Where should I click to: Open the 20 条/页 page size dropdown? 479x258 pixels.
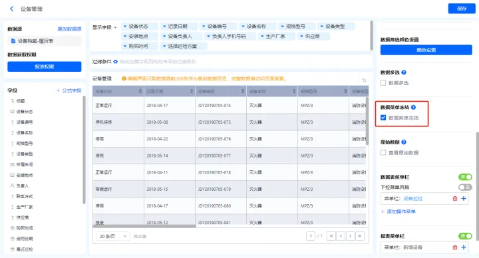point(112,236)
